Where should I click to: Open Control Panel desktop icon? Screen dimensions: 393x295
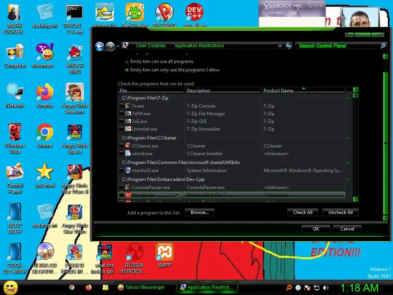click(x=15, y=178)
